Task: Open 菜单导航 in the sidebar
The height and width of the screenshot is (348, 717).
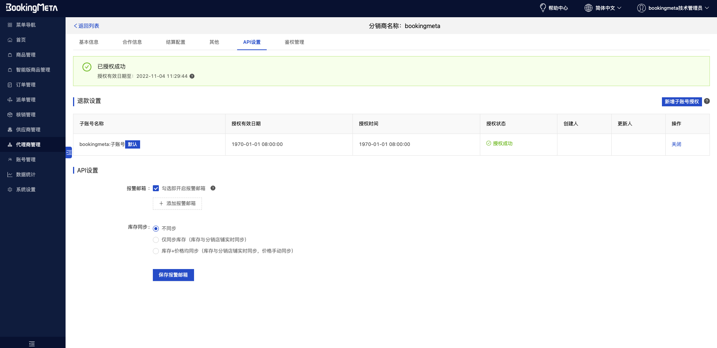Action: [25, 25]
